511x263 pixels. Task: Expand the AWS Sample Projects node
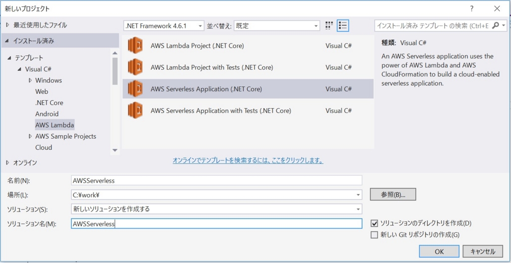pos(30,136)
